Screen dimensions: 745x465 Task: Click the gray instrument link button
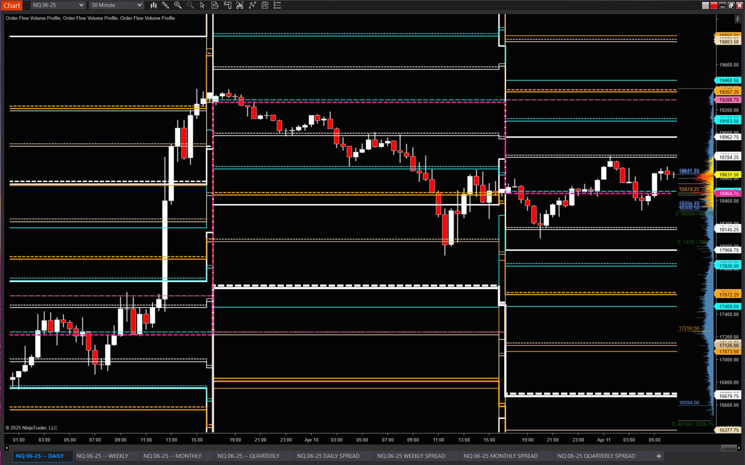(x=706, y=5)
